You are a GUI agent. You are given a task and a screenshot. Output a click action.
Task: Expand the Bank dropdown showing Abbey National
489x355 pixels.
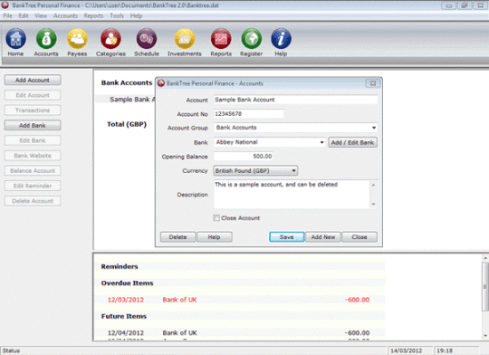point(321,142)
